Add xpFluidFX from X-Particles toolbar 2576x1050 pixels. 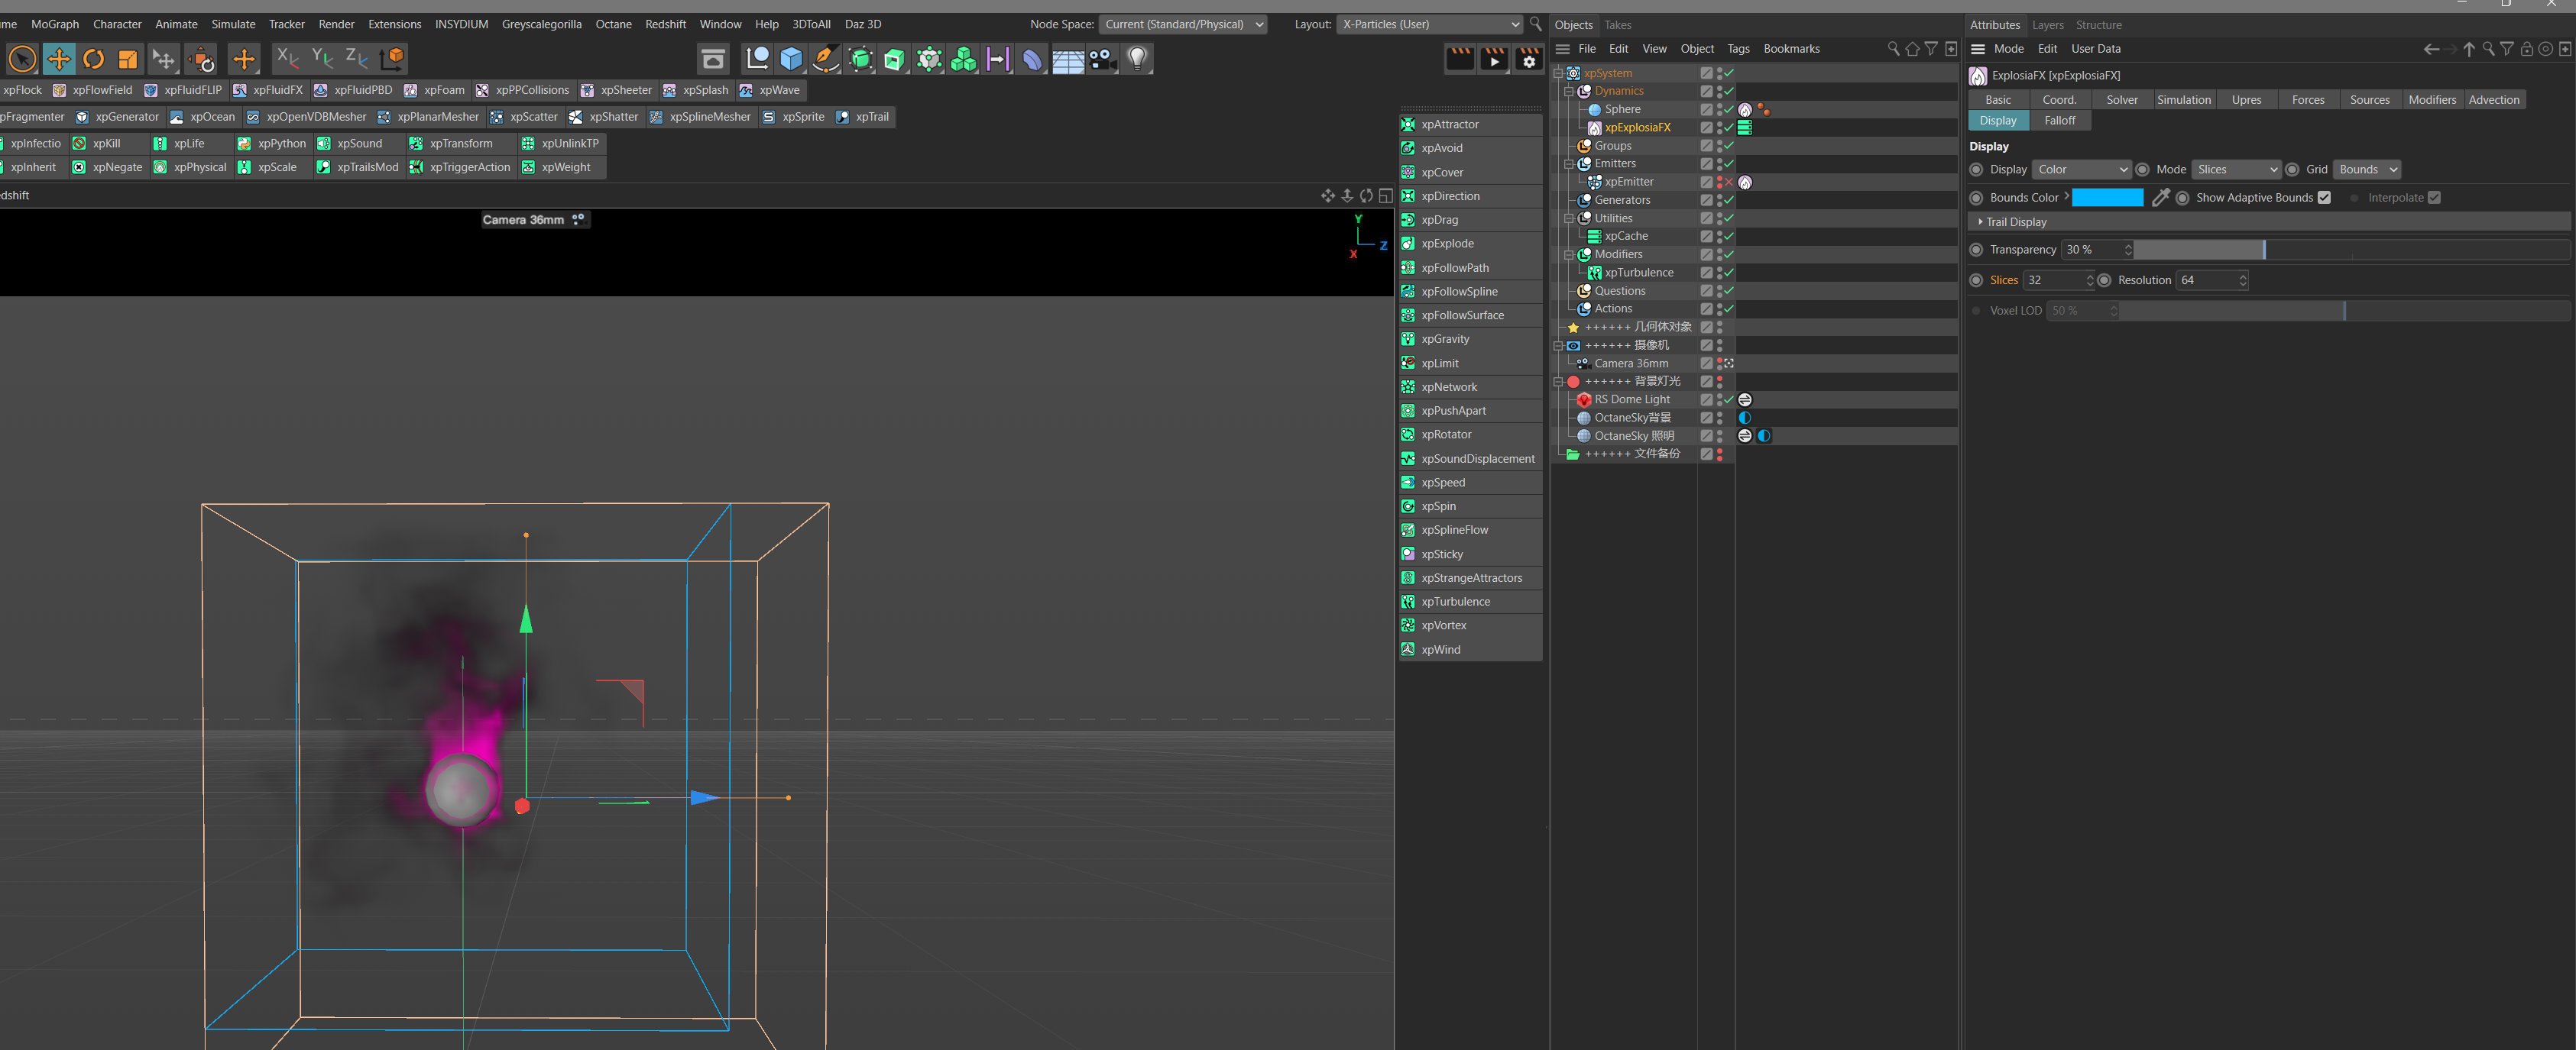point(268,90)
